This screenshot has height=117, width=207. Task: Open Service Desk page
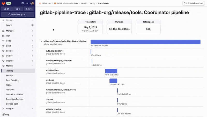tap(18, 104)
